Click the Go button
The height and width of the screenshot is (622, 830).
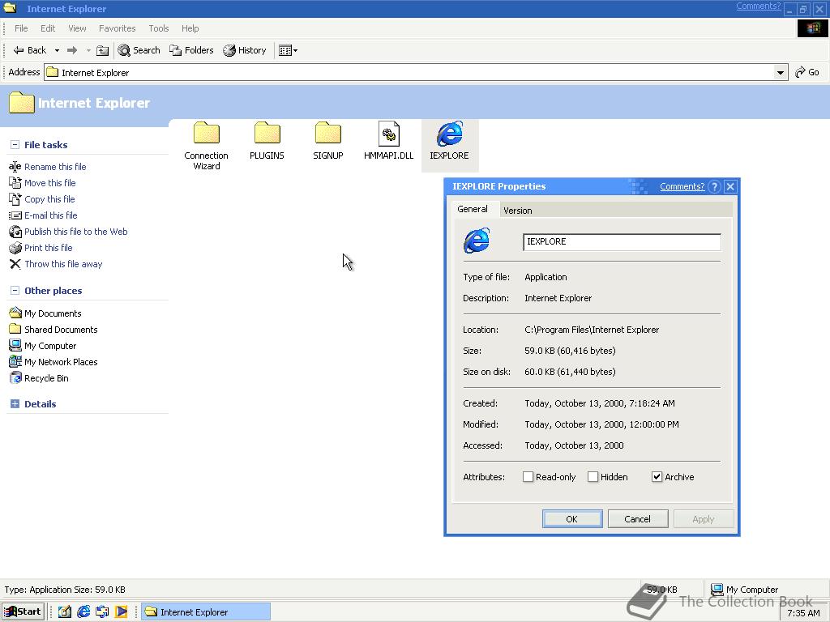(807, 72)
